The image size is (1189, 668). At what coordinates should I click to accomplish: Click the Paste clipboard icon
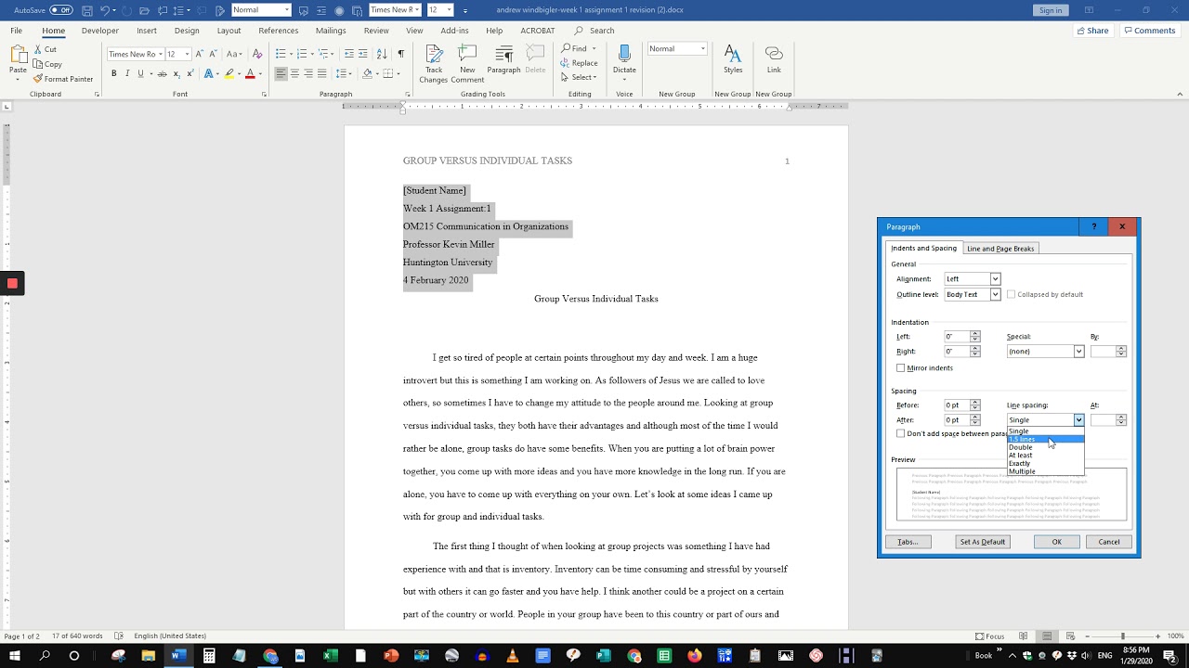(x=18, y=56)
